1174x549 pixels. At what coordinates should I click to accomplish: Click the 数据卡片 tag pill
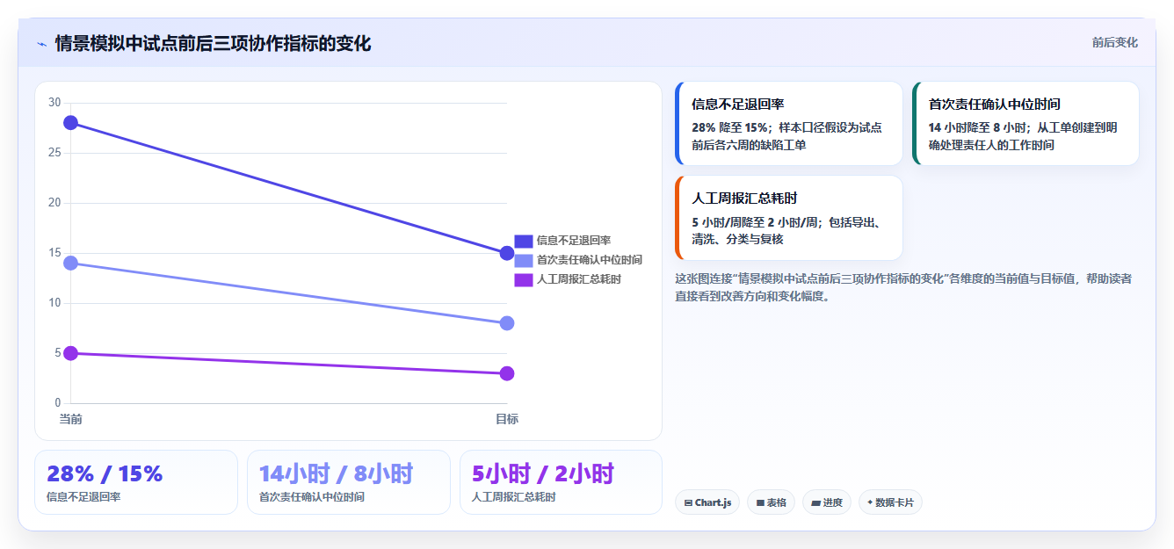(x=890, y=502)
